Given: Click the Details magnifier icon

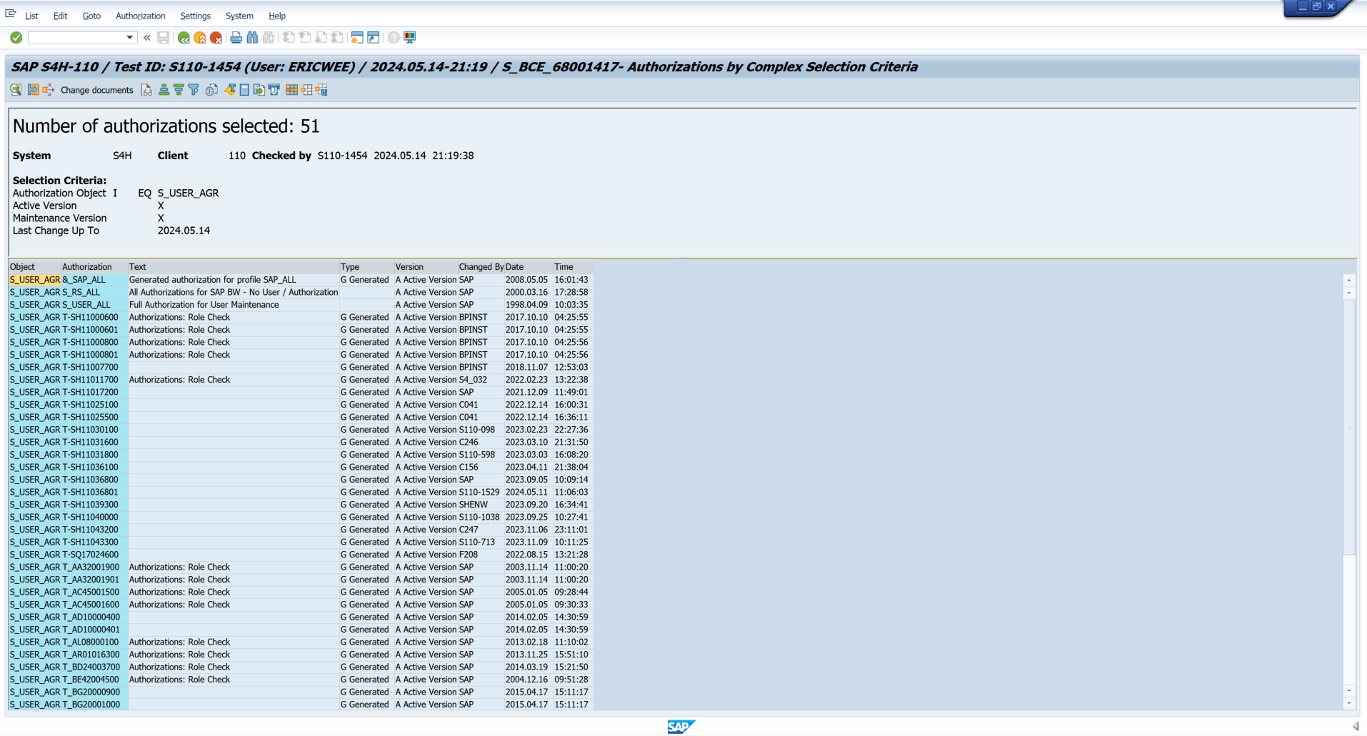Looking at the screenshot, I should (x=16, y=90).
